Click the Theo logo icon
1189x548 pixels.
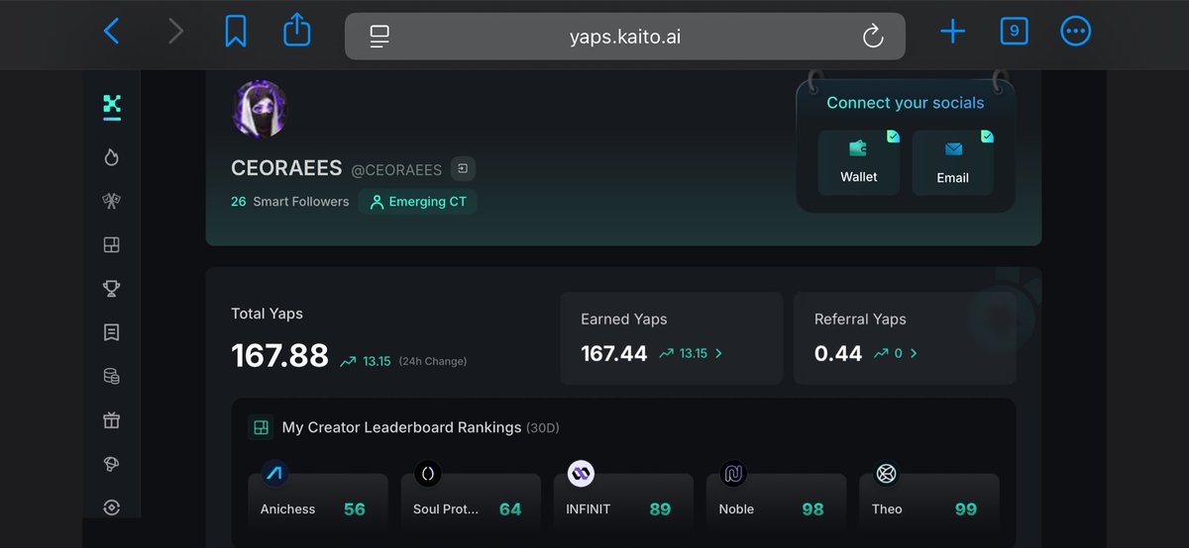point(886,474)
